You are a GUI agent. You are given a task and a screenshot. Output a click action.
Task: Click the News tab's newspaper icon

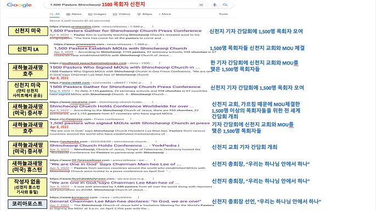click(x=68, y=14)
